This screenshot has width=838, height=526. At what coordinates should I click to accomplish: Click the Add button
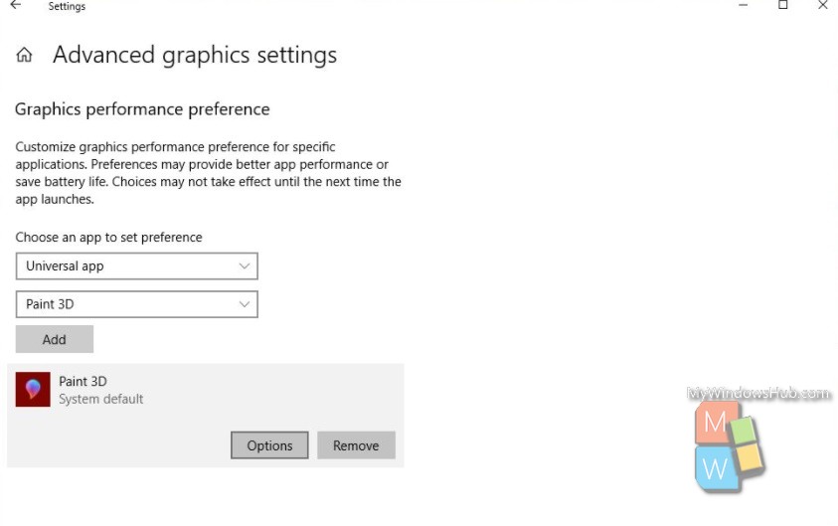coord(55,339)
